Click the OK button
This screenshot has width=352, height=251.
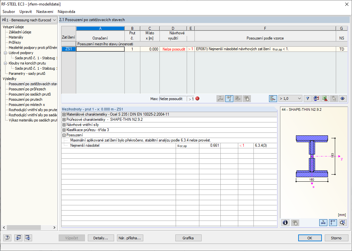[310, 238]
